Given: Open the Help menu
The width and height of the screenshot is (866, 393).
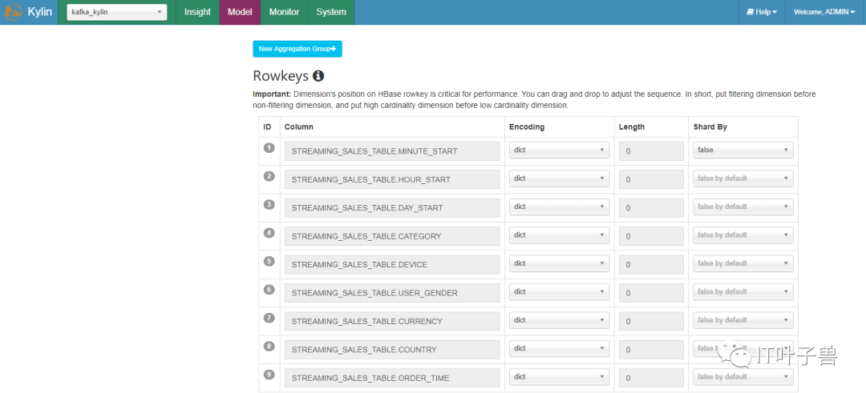Looking at the screenshot, I should [x=762, y=12].
